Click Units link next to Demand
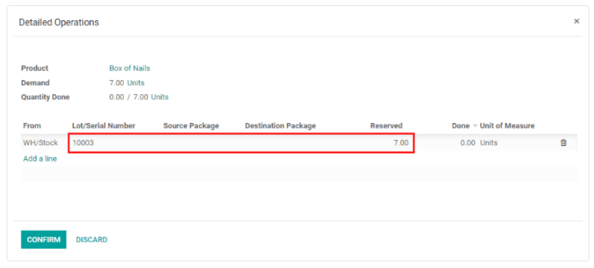594x268 pixels. [x=135, y=83]
